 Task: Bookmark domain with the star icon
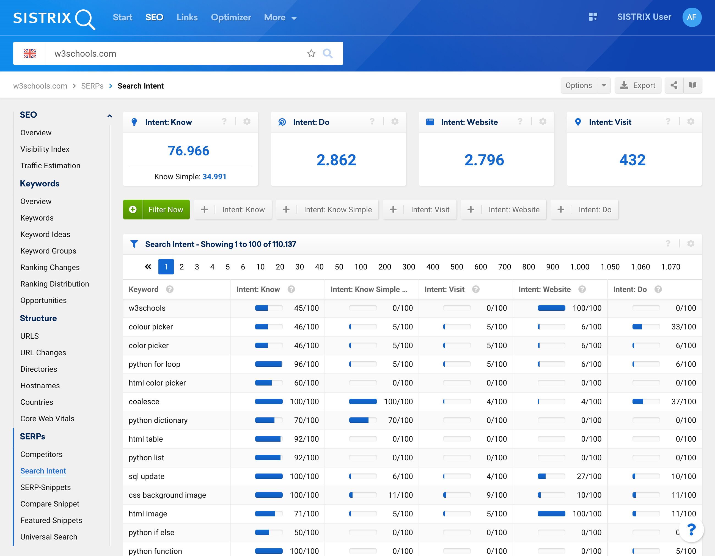point(311,53)
